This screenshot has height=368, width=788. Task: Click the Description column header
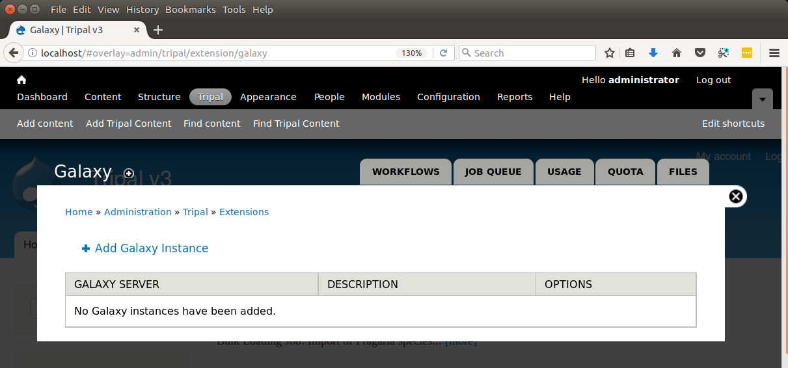pos(427,284)
